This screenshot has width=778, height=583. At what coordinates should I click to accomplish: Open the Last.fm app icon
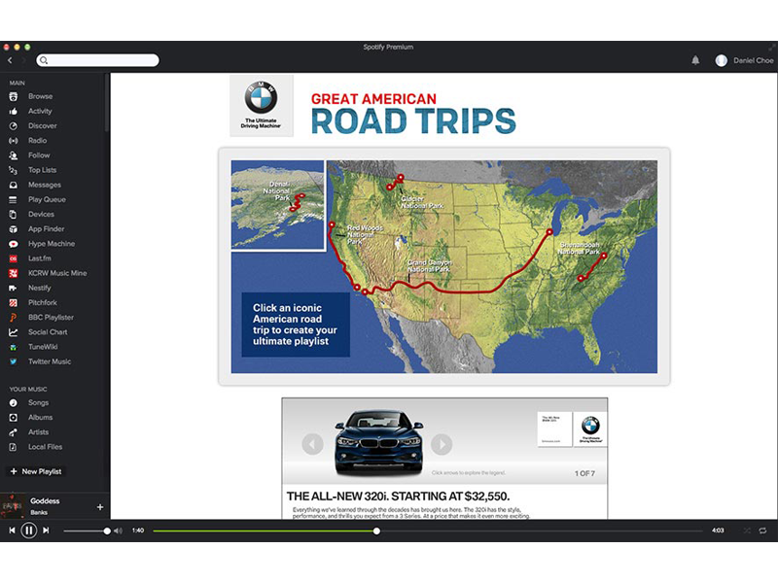coord(14,258)
